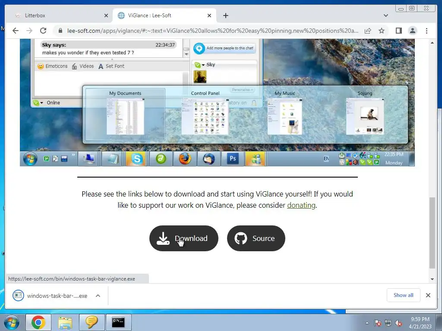
Task: Click the vertical scrollbar thumb
Action: pyautogui.click(x=432, y=233)
